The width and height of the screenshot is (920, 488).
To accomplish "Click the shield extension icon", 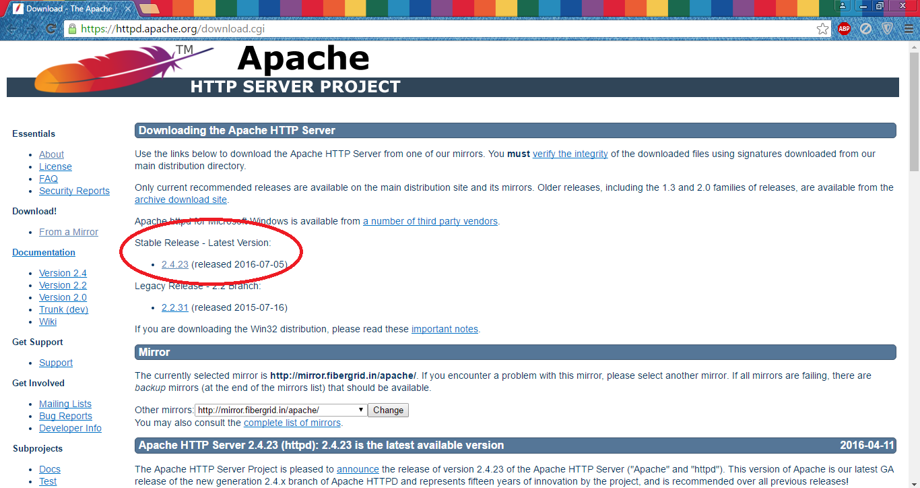I will click(x=888, y=28).
